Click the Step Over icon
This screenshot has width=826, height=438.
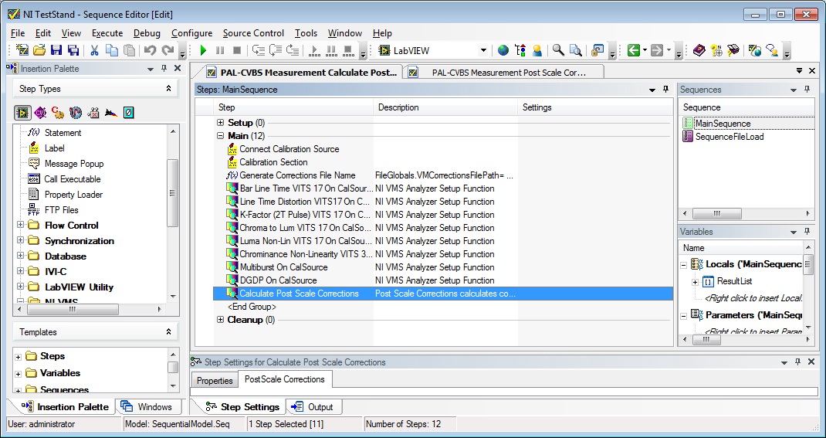(276, 51)
